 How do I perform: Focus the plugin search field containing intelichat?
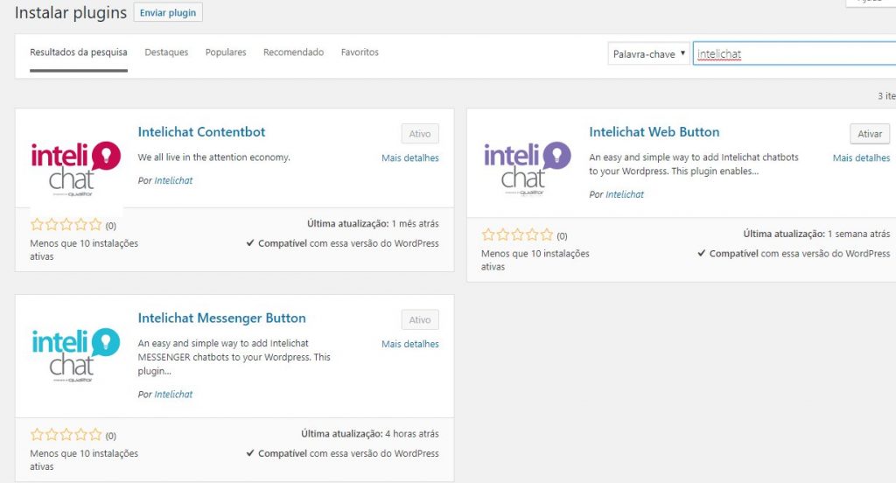point(794,53)
